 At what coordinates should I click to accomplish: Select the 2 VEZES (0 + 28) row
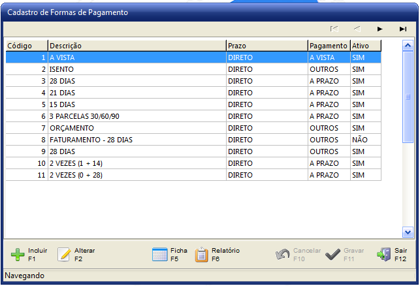tap(193, 176)
